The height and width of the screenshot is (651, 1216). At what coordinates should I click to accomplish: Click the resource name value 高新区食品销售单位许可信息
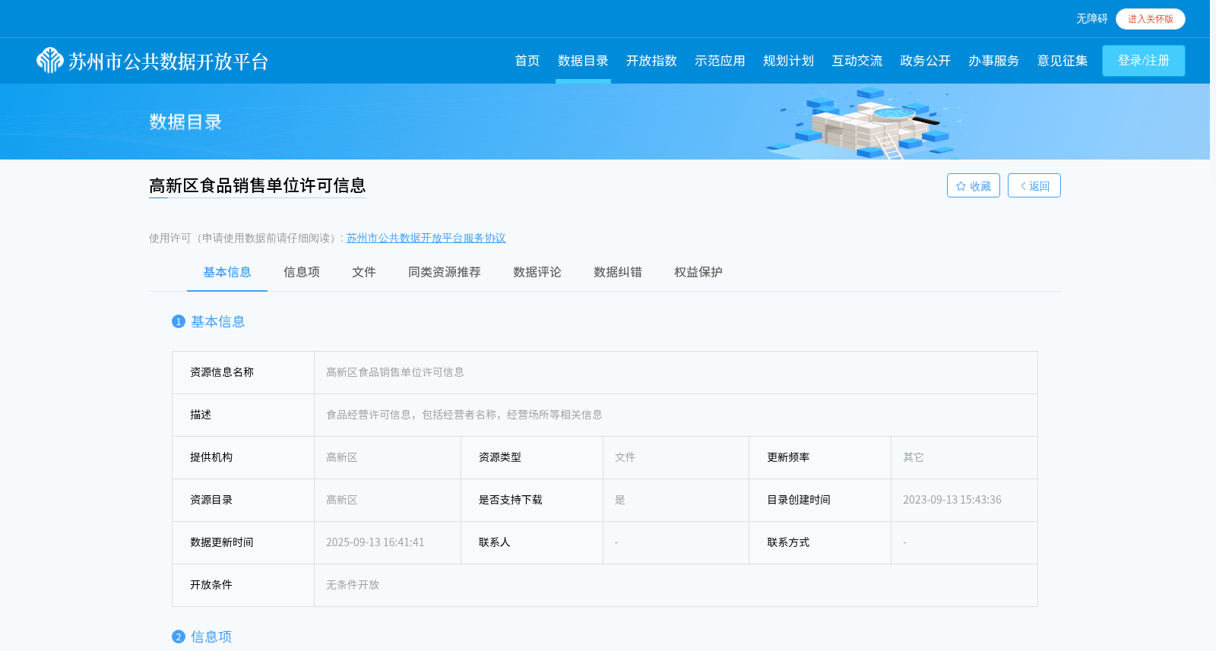pos(395,372)
